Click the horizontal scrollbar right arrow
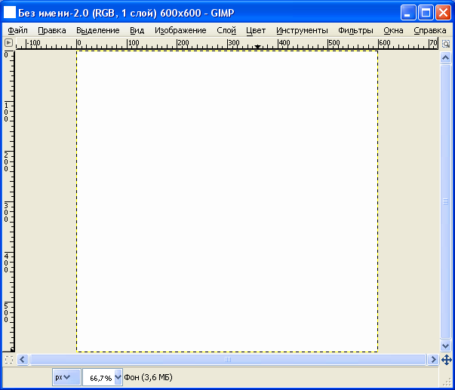The height and width of the screenshot is (390, 455). coord(433,360)
